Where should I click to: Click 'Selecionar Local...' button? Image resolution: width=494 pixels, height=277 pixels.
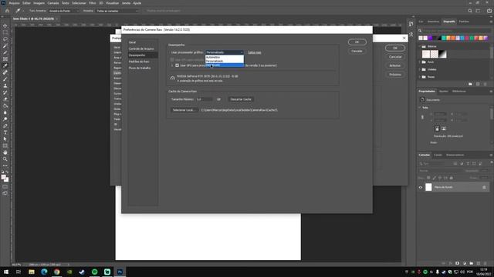(184, 110)
